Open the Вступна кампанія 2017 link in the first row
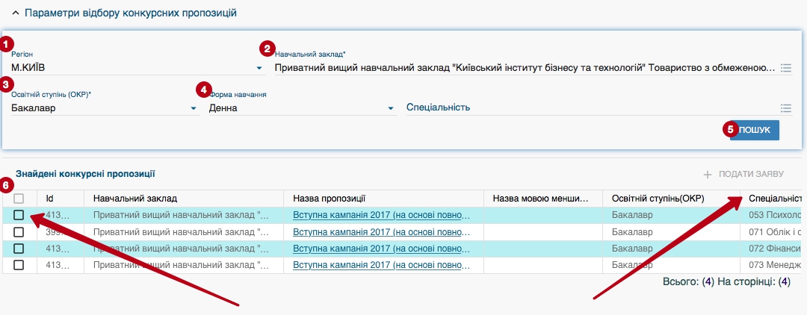The image size is (807, 315). coord(381,215)
